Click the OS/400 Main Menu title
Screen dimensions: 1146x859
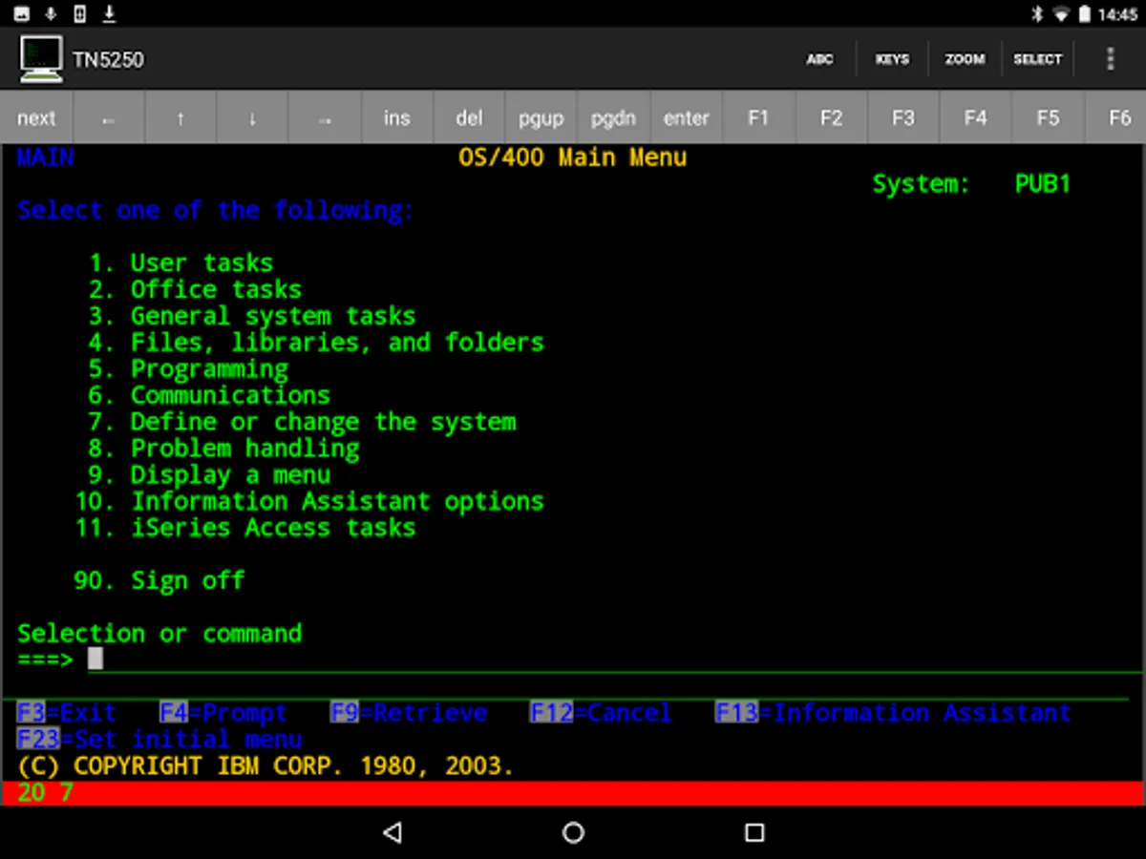point(573,157)
